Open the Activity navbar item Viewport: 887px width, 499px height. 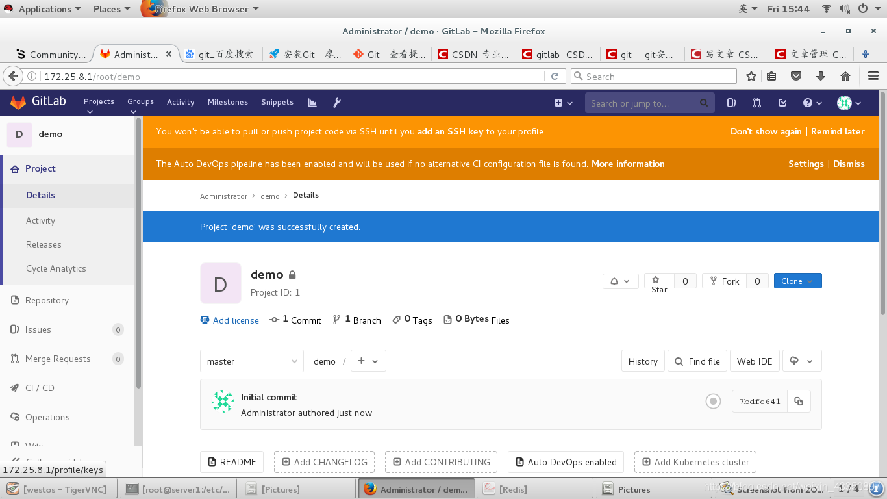tap(181, 102)
